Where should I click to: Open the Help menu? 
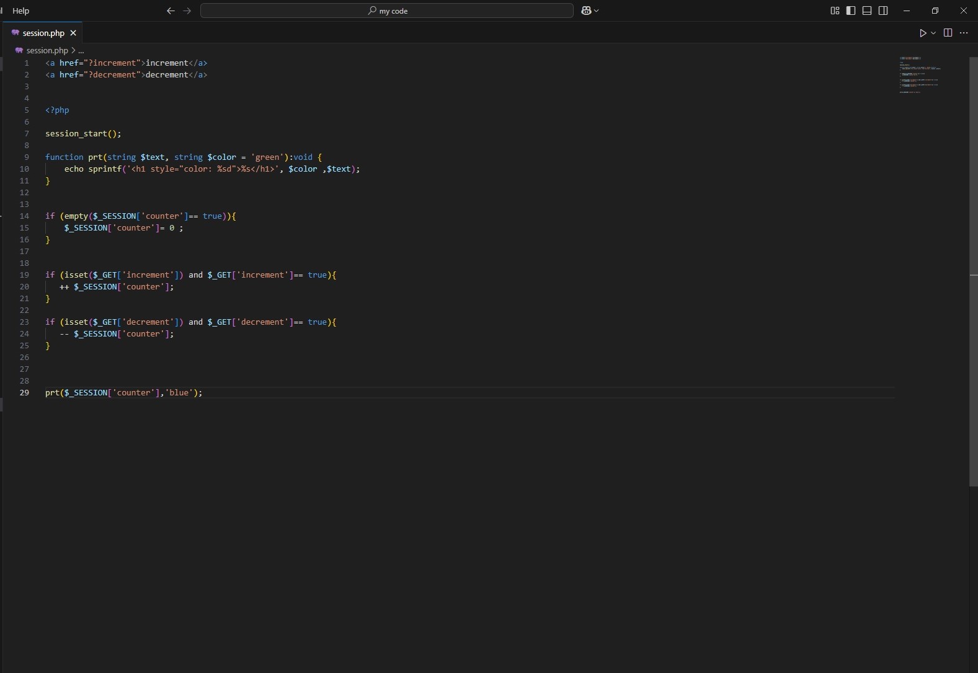[20, 11]
